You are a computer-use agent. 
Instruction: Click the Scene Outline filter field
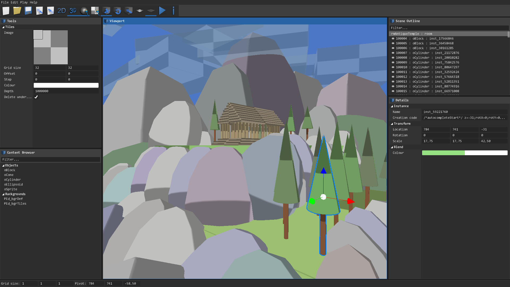[449, 28]
